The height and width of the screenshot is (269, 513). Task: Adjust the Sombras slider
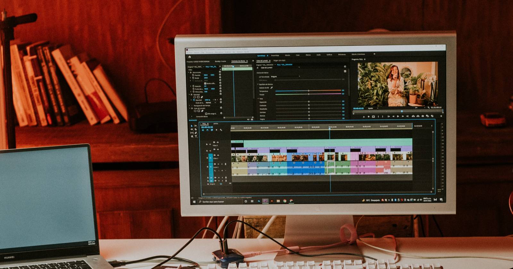coord(308,112)
